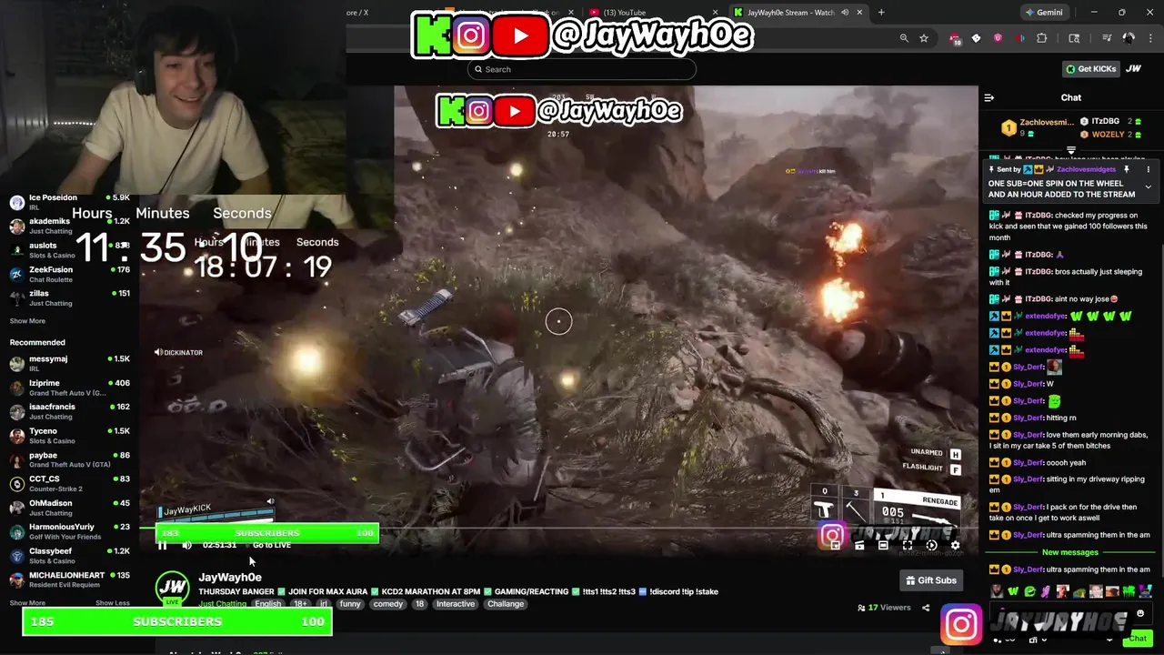The width and height of the screenshot is (1164, 655).
Task: Pause the Kick stream video
Action: [162, 545]
